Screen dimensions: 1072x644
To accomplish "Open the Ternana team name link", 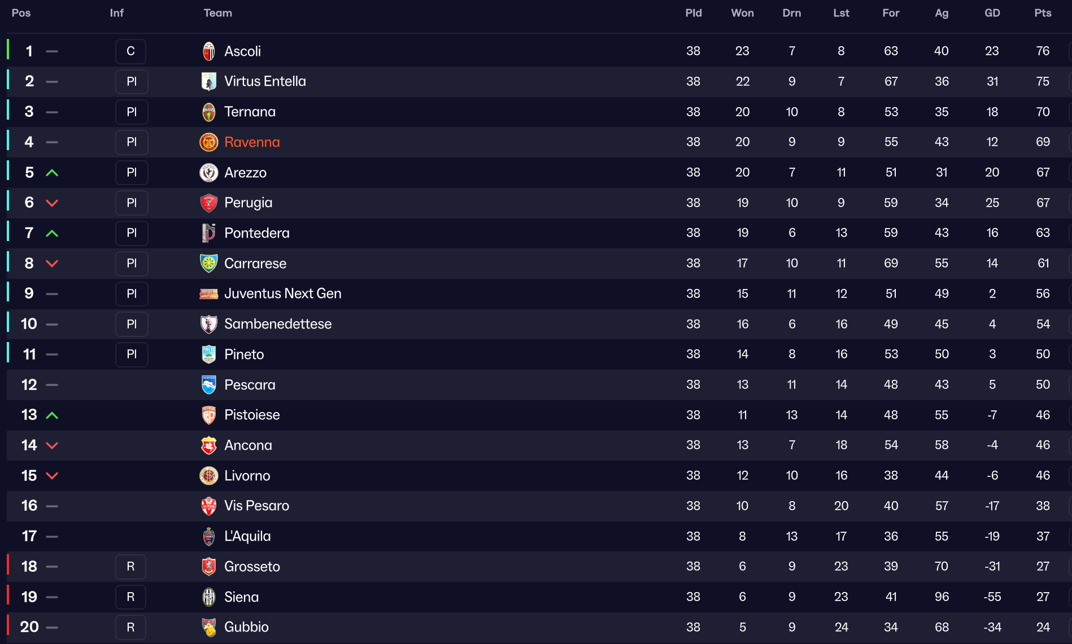I will click(x=250, y=112).
